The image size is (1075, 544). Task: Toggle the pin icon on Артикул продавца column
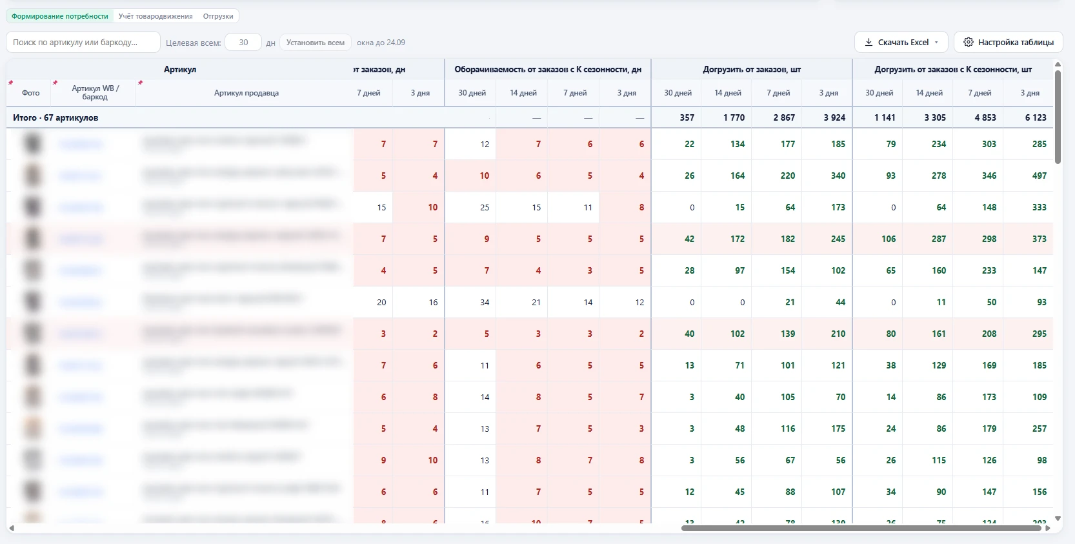pyautogui.click(x=140, y=83)
